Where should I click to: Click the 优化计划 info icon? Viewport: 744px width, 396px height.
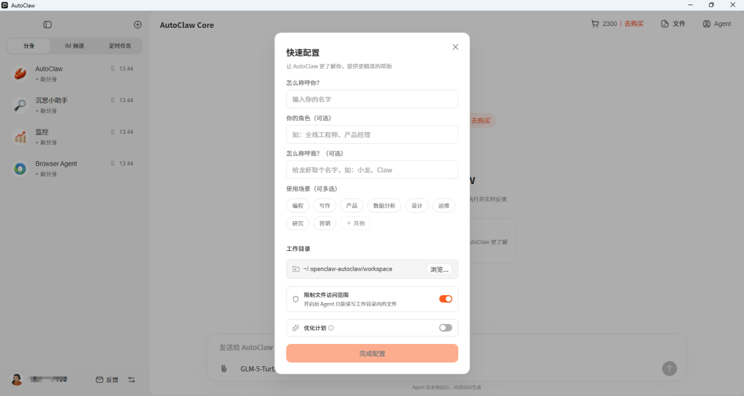coord(331,328)
